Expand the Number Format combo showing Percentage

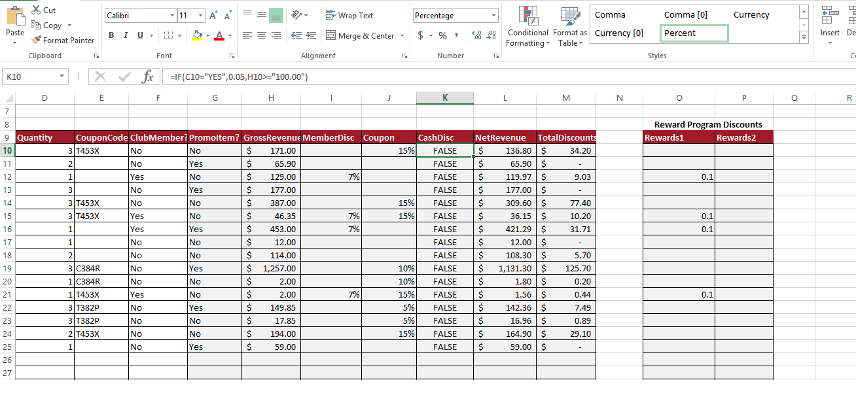click(x=495, y=14)
